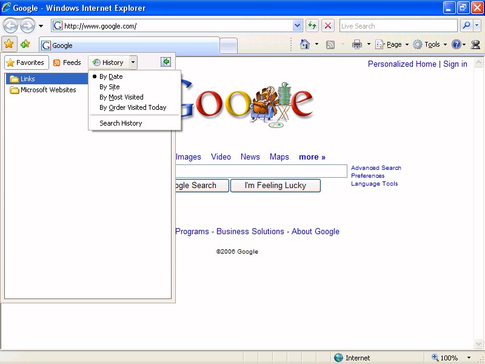Click the search magnifier button
The image size is (485, 364).
[466, 25]
